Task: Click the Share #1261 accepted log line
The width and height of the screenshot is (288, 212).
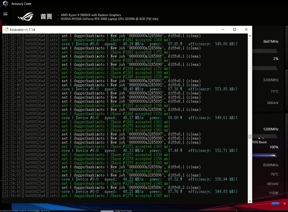Action: click(x=86, y=40)
